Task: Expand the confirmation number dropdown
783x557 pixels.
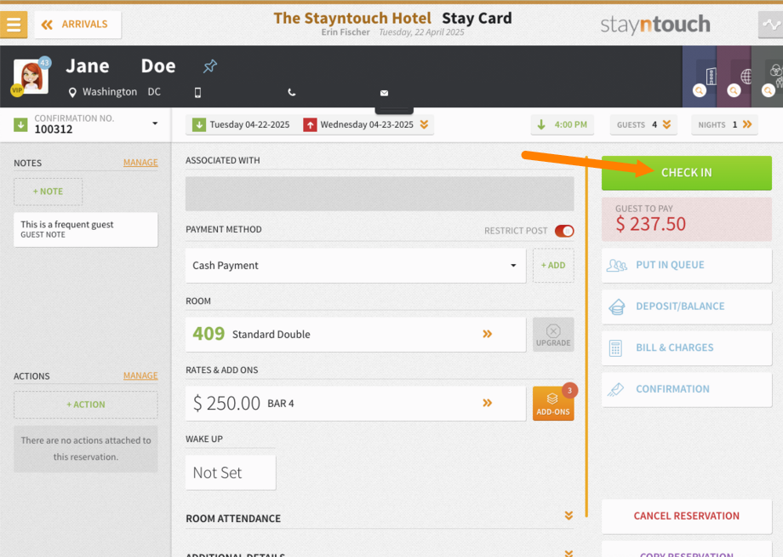Action: (155, 123)
